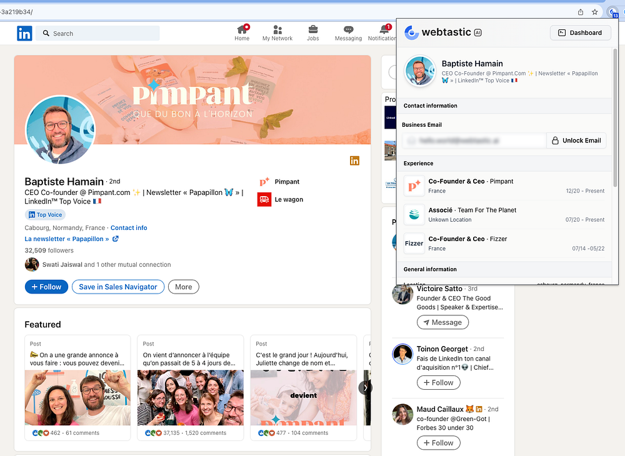Image resolution: width=625 pixels, height=456 pixels.
Task: Follow Maud Caillaux
Action: tap(439, 443)
